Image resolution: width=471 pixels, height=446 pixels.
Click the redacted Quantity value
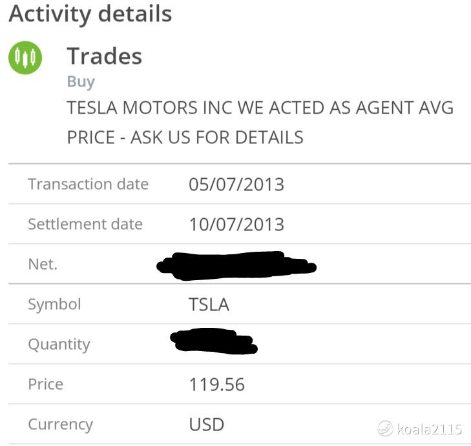pos(214,341)
